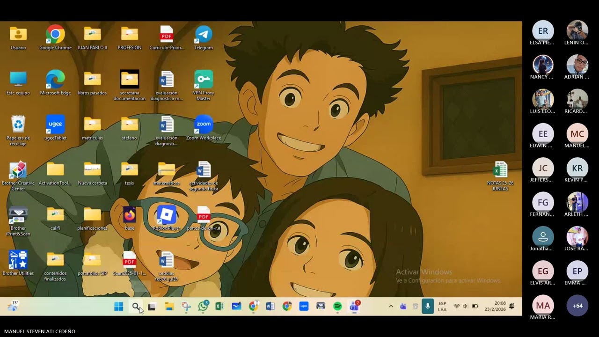
Task: Open the Wi-Fi network tray icon
Action: coord(457,307)
